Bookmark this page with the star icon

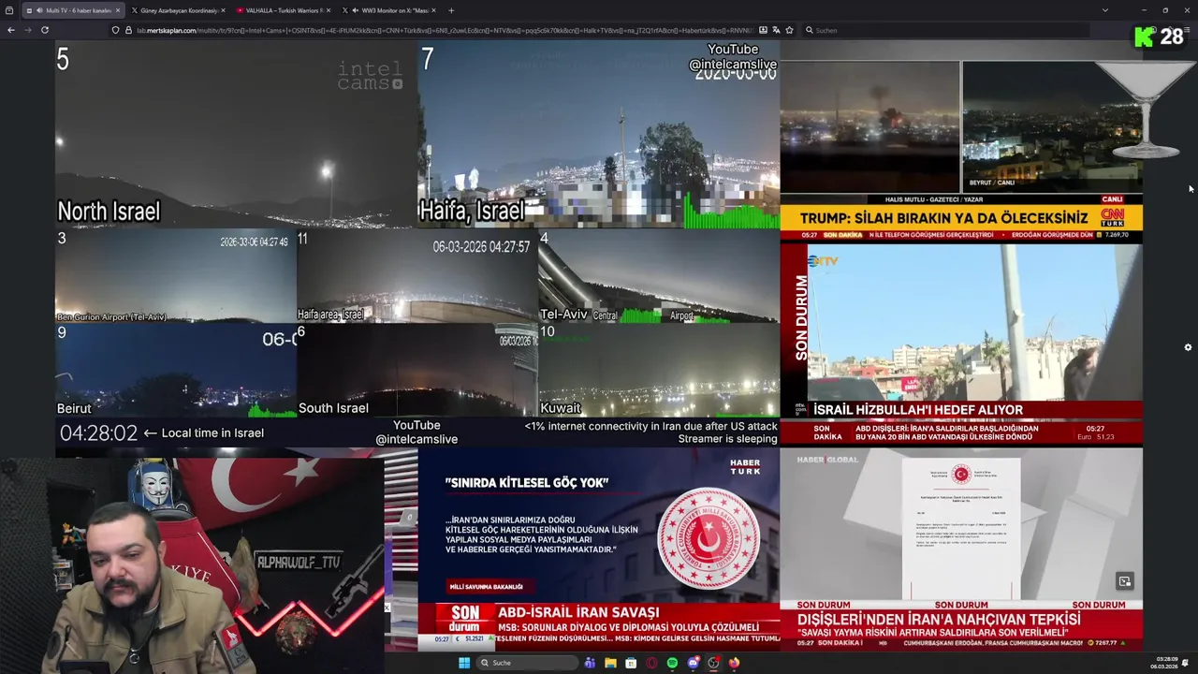(789, 30)
